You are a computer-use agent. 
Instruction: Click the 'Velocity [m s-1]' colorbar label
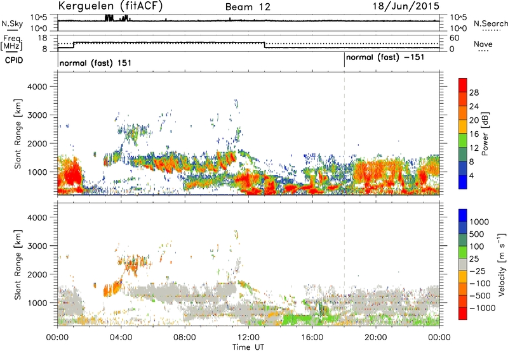click(x=502, y=264)
